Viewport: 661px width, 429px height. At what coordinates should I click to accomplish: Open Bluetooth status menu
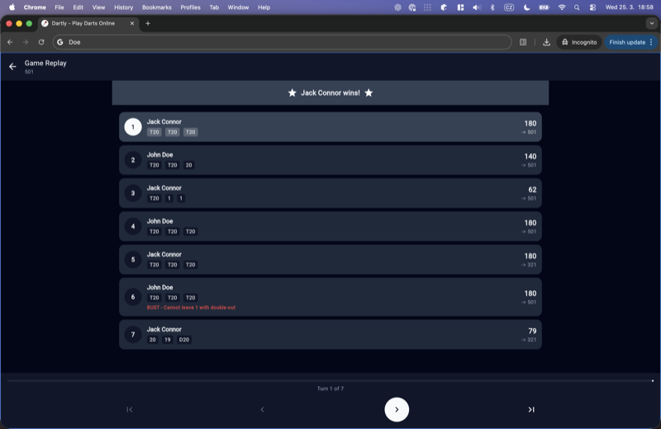point(492,7)
